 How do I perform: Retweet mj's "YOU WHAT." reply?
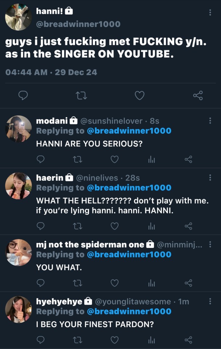click(77, 283)
